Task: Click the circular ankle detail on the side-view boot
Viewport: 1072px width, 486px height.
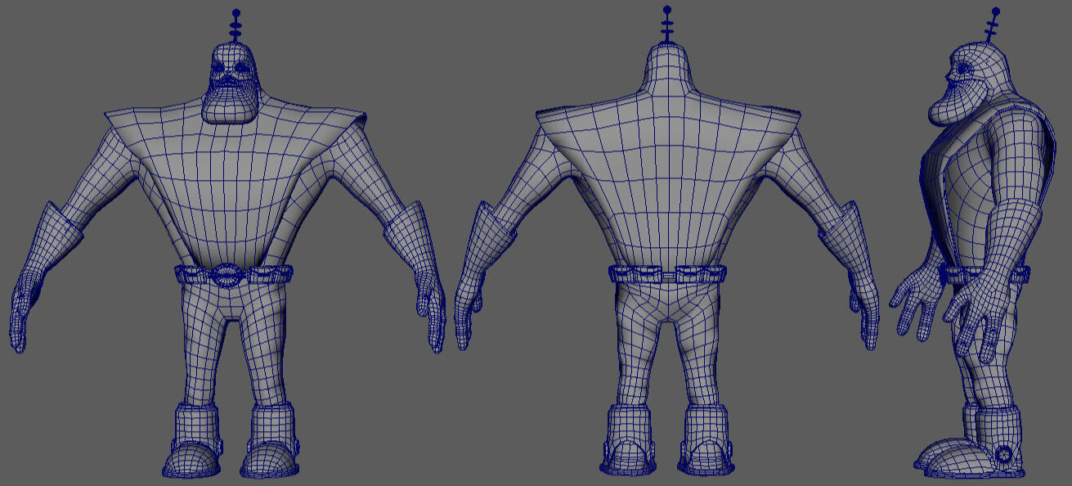Action: pos(1004,454)
